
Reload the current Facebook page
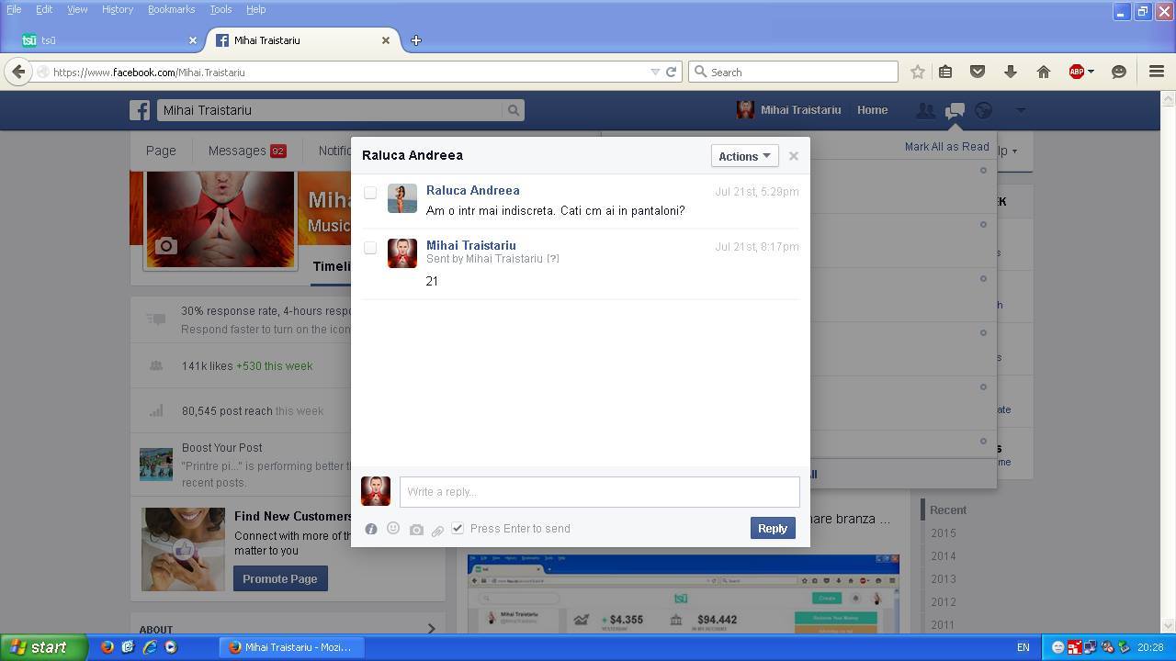click(x=672, y=72)
